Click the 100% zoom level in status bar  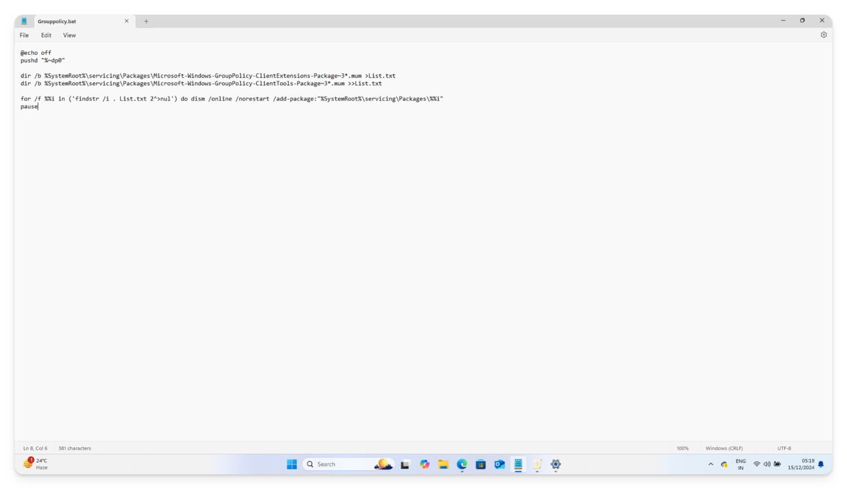(683, 448)
